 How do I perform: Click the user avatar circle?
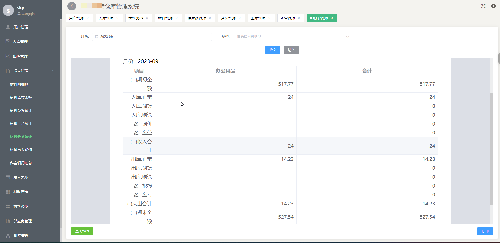(8, 10)
